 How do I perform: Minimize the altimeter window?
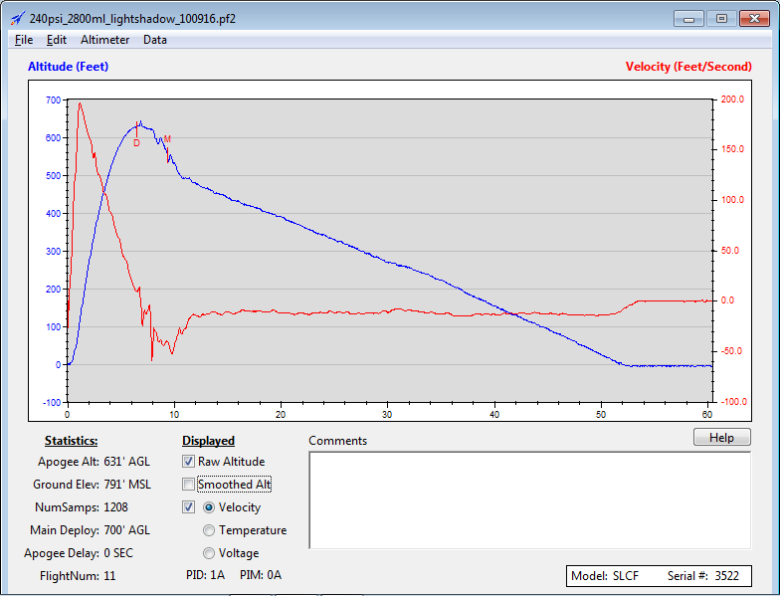(x=688, y=19)
